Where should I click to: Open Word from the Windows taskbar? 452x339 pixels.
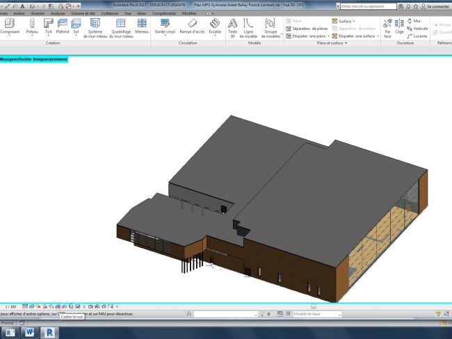pos(30,332)
